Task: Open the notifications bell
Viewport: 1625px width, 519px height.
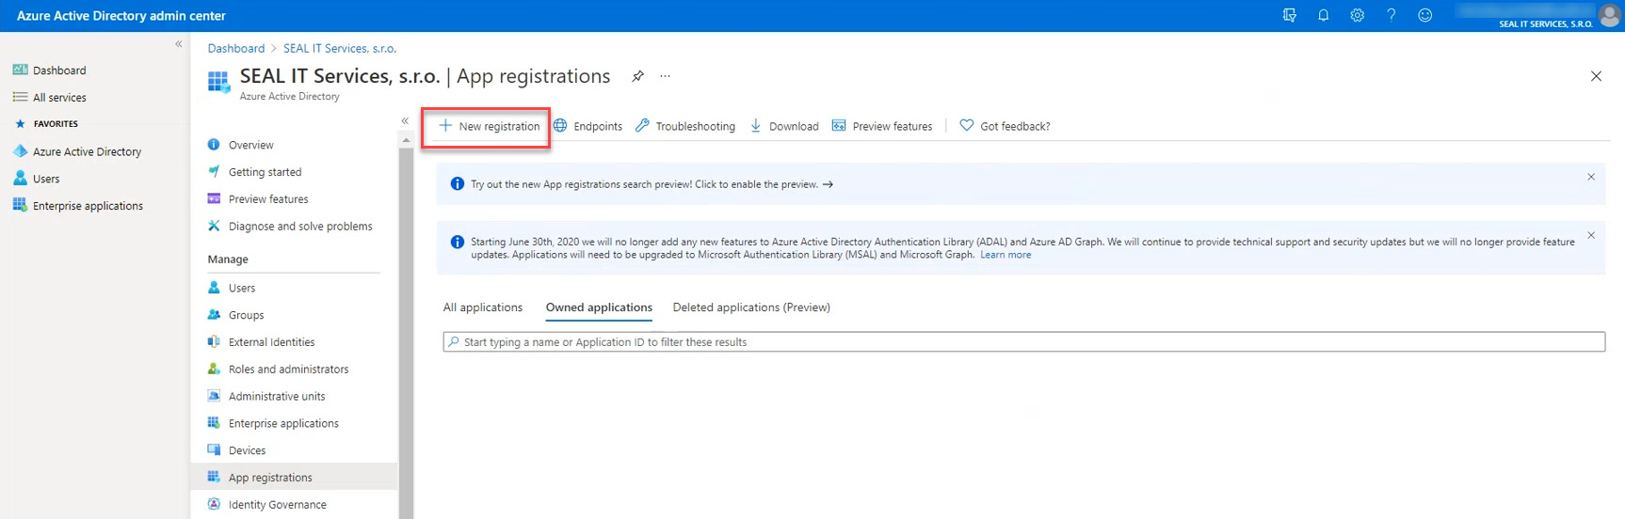Action: click(1323, 15)
